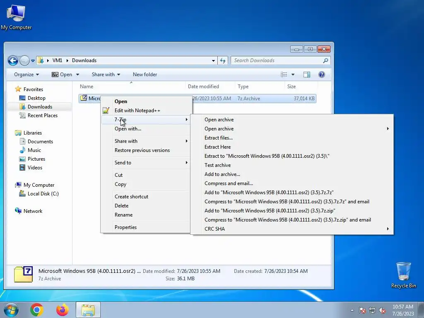
Task: Open the Recycle Bin desktop icon
Action: (403, 275)
